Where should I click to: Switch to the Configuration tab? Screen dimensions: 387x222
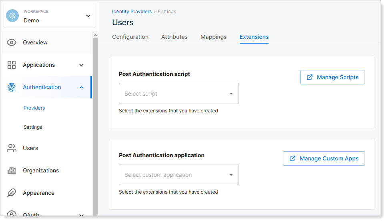[130, 37]
